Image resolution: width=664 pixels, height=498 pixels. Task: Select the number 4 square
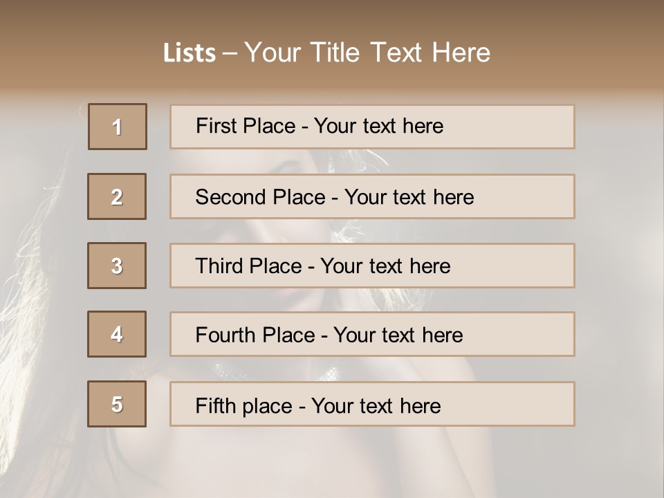pos(117,335)
